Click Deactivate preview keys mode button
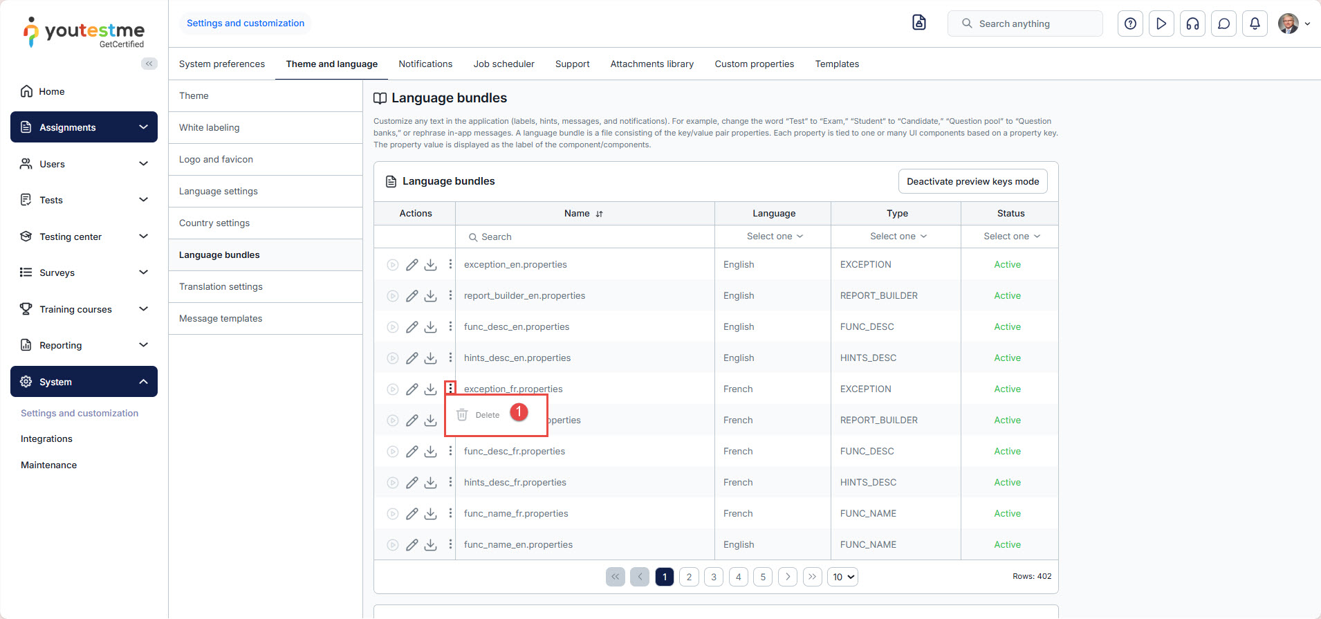 (x=972, y=181)
